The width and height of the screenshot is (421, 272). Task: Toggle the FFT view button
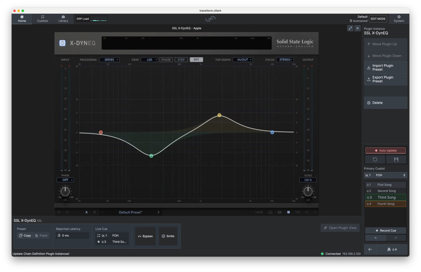[196, 60]
